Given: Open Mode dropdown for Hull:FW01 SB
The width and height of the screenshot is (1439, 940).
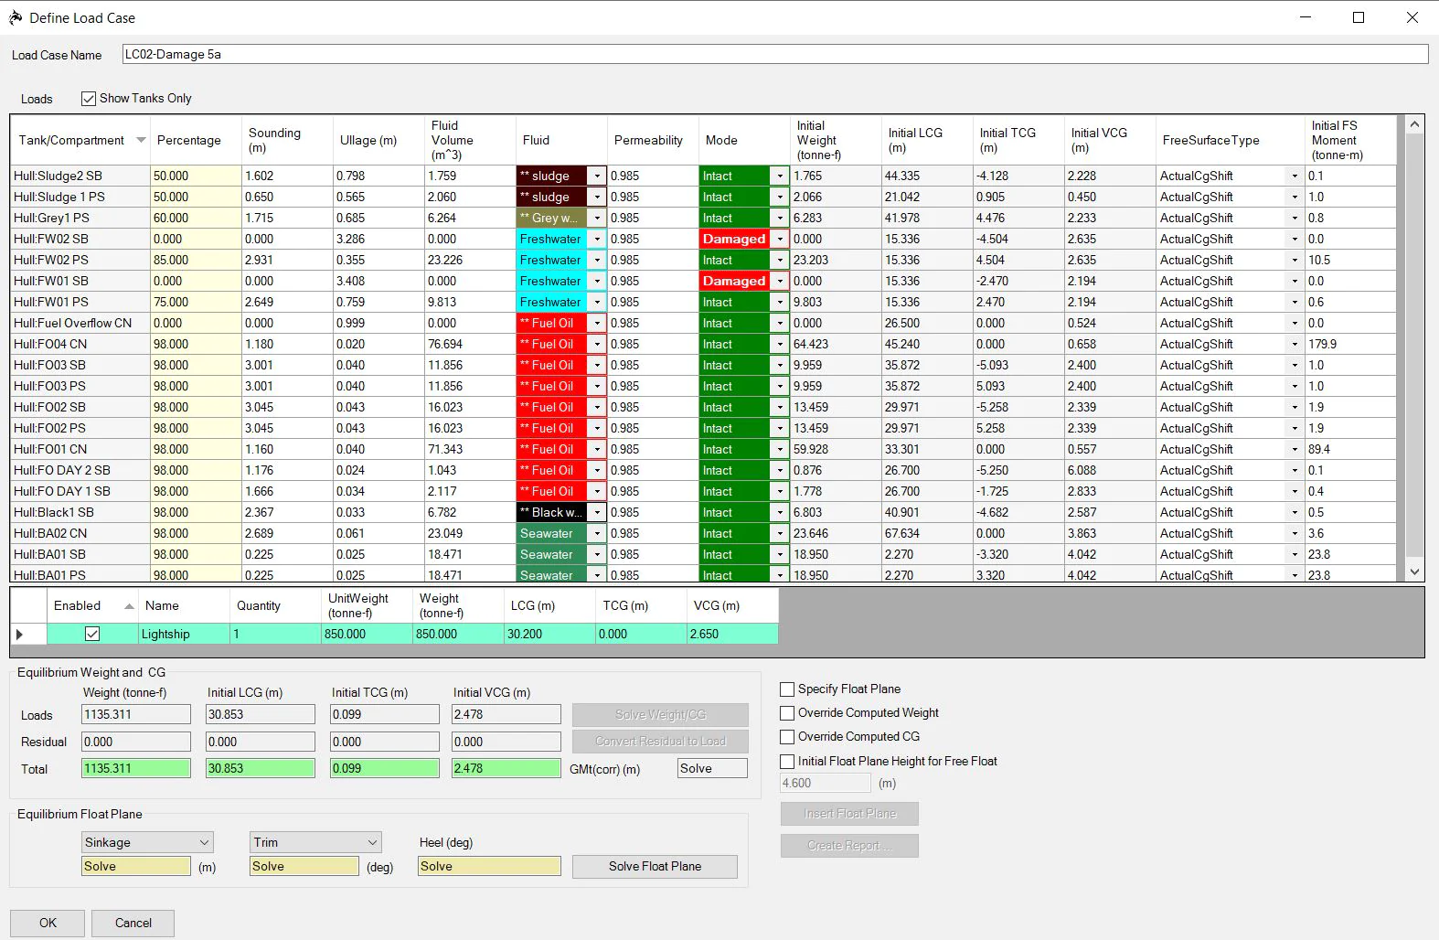Looking at the screenshot, I should pyautogui.click(x=780, y=282).
